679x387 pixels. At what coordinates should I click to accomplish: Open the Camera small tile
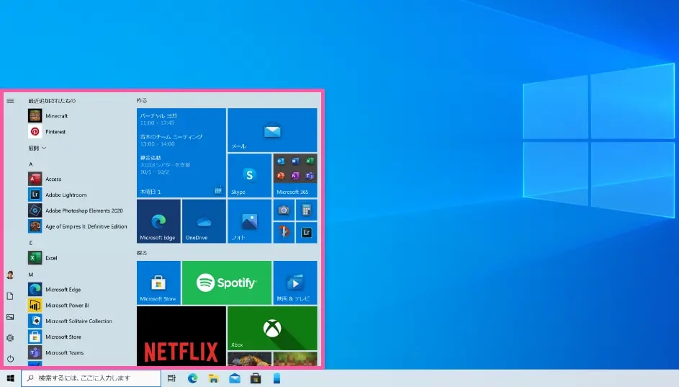pyautogui.click(x=284, y=210)
